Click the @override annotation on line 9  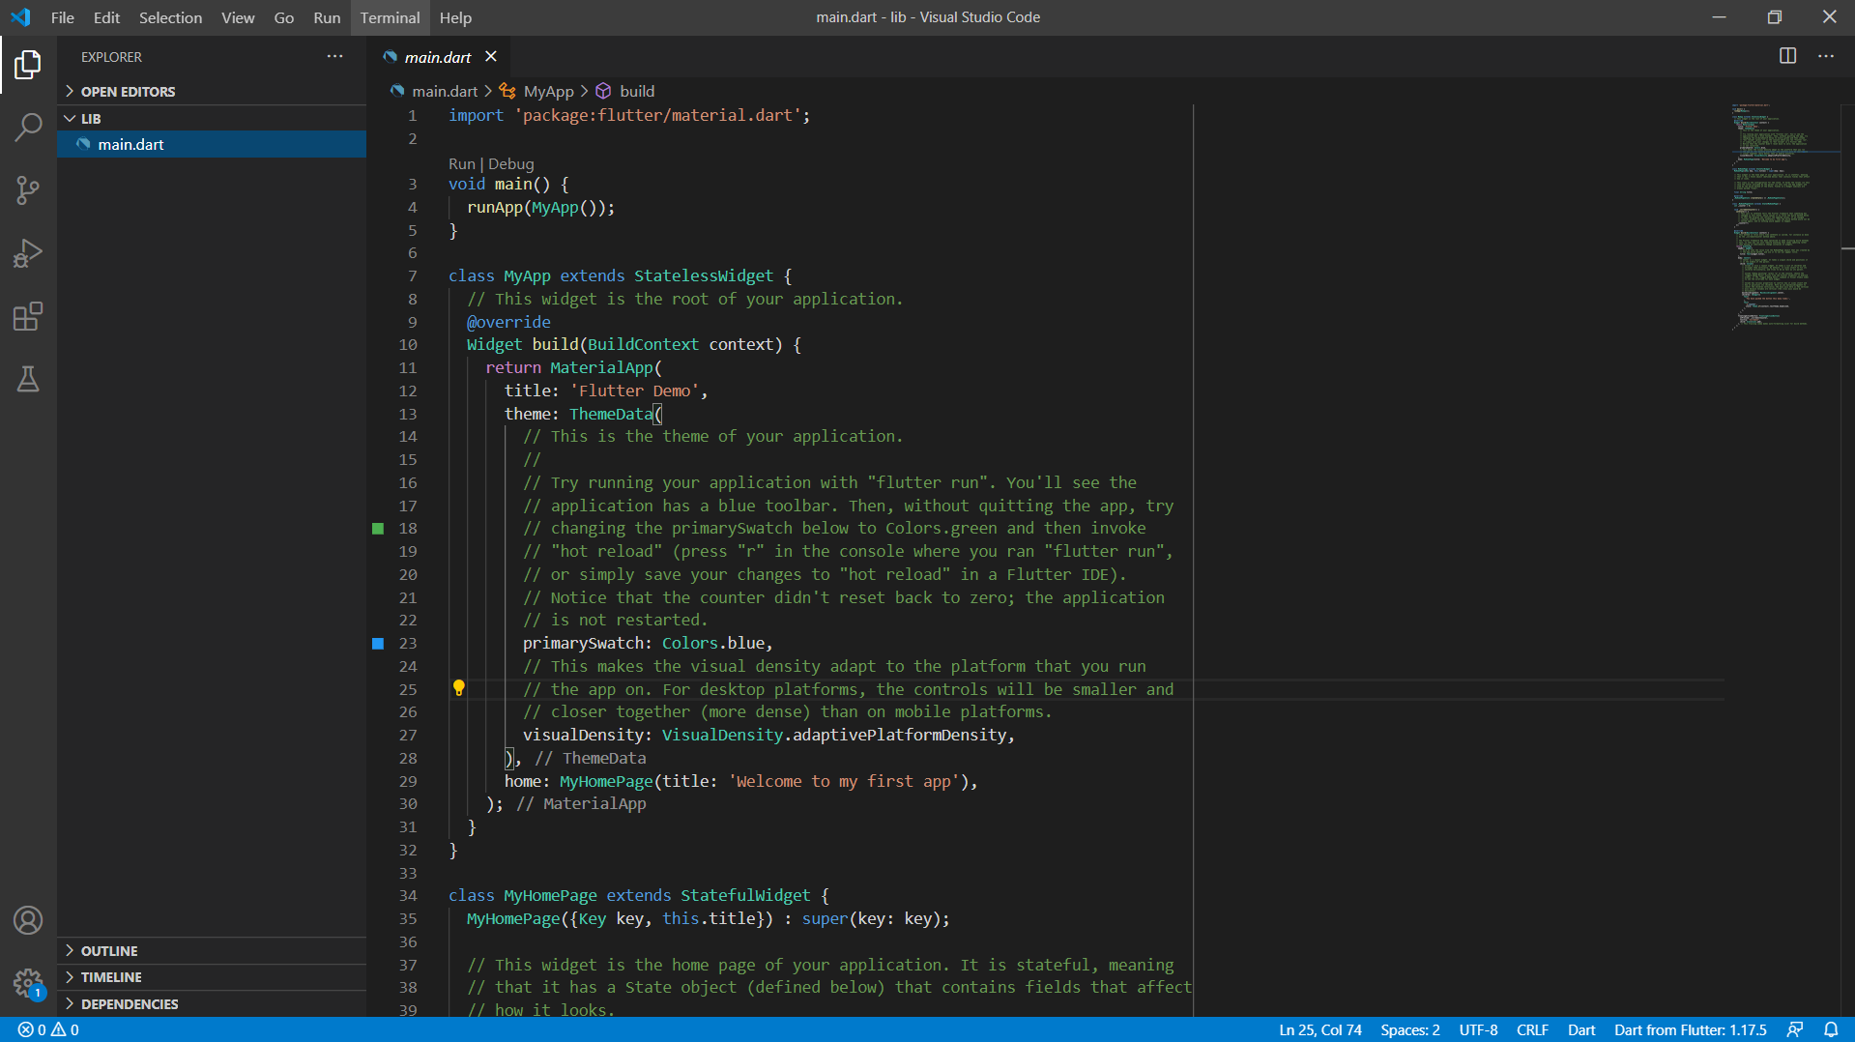pyautogui.click(x=508, y=322)
